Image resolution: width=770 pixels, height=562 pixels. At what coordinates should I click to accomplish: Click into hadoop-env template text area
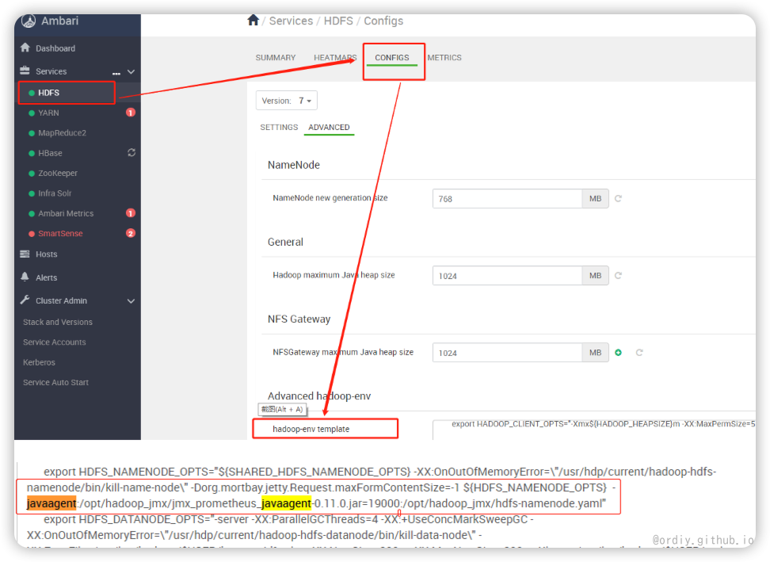tap(594, 430)
